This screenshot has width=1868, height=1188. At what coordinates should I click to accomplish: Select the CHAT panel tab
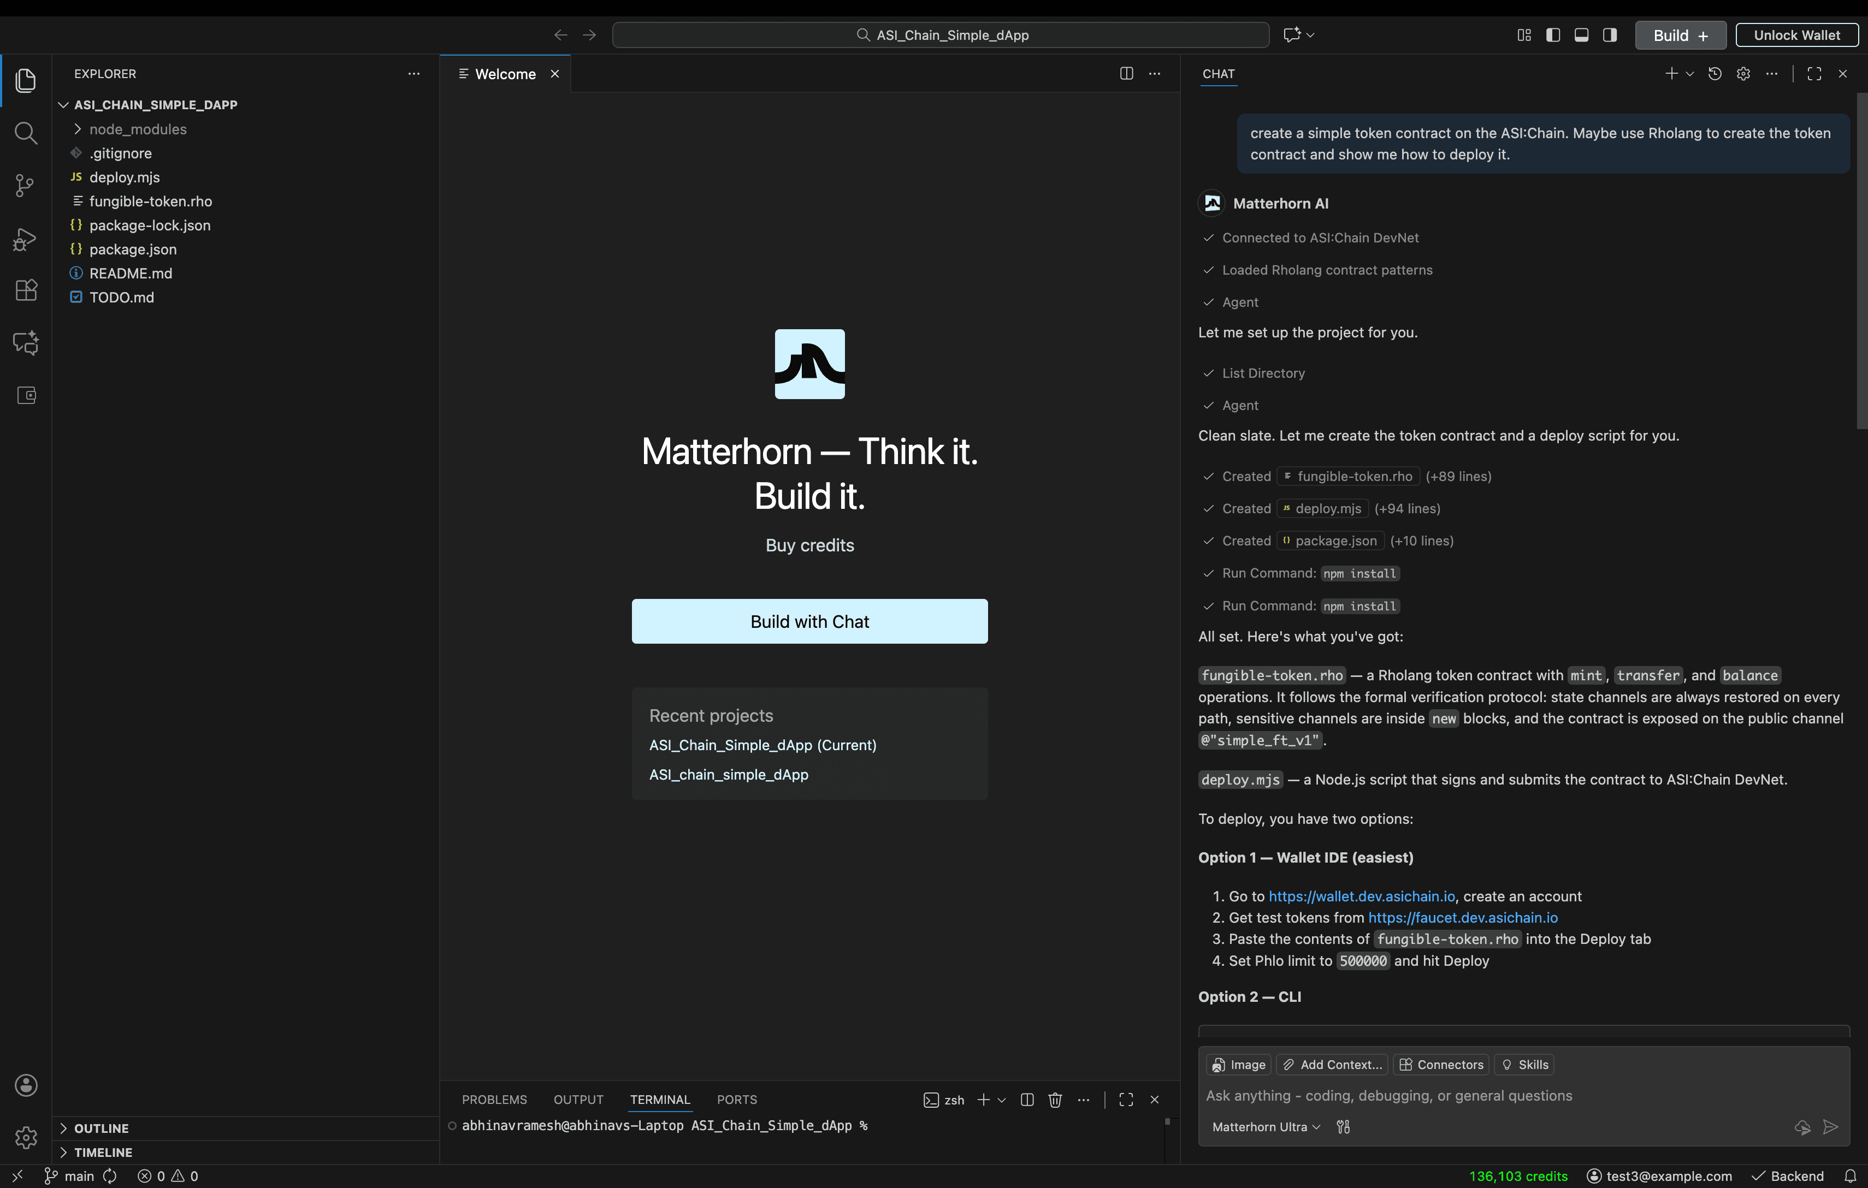pyautogui.click(x=1219, y=74)
